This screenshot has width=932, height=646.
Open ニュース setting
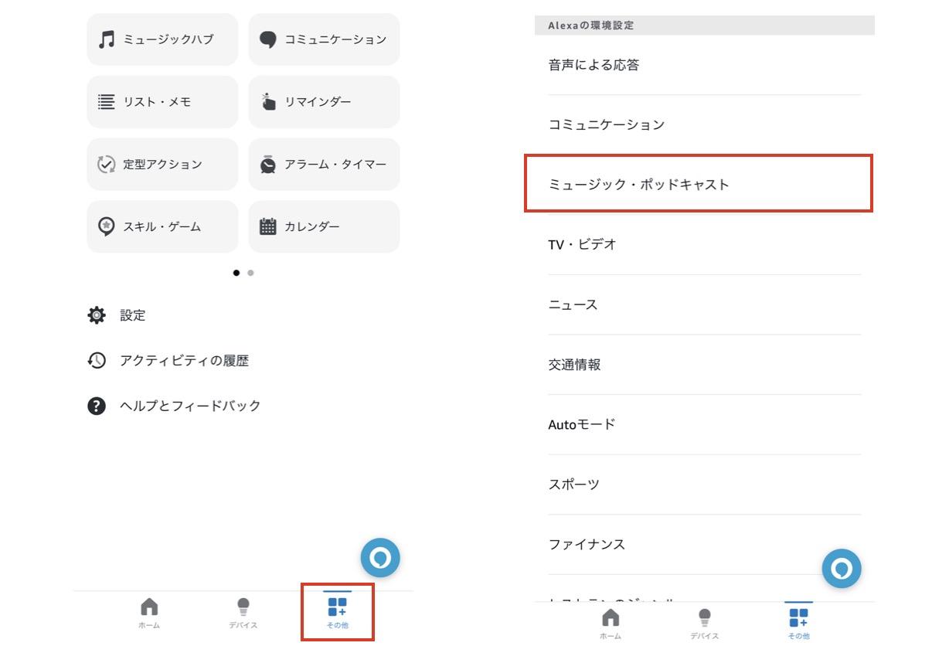tap(705, 305)
